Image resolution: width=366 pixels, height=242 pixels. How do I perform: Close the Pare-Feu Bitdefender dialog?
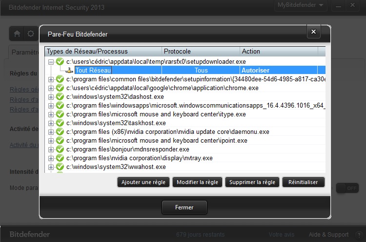point(313,32)
